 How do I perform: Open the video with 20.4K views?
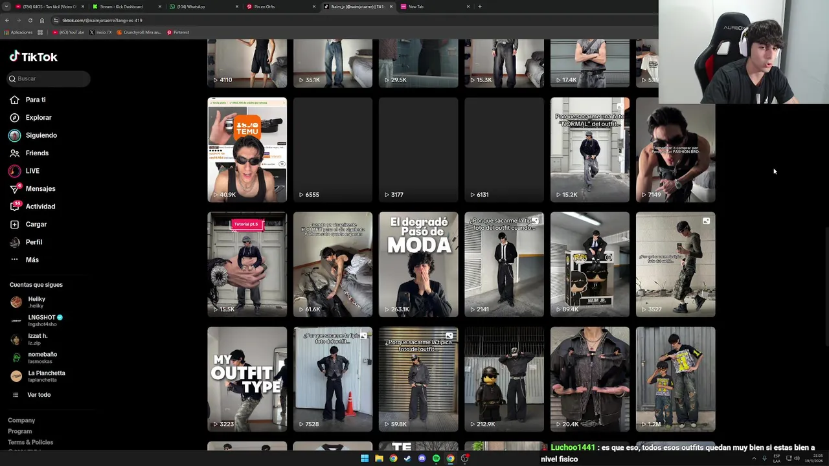pyautogui.click(x=589, y=379)
